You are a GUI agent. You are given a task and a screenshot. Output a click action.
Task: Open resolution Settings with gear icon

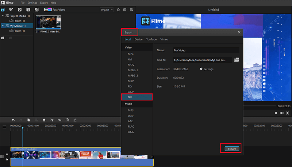click(x=207, y=69)
